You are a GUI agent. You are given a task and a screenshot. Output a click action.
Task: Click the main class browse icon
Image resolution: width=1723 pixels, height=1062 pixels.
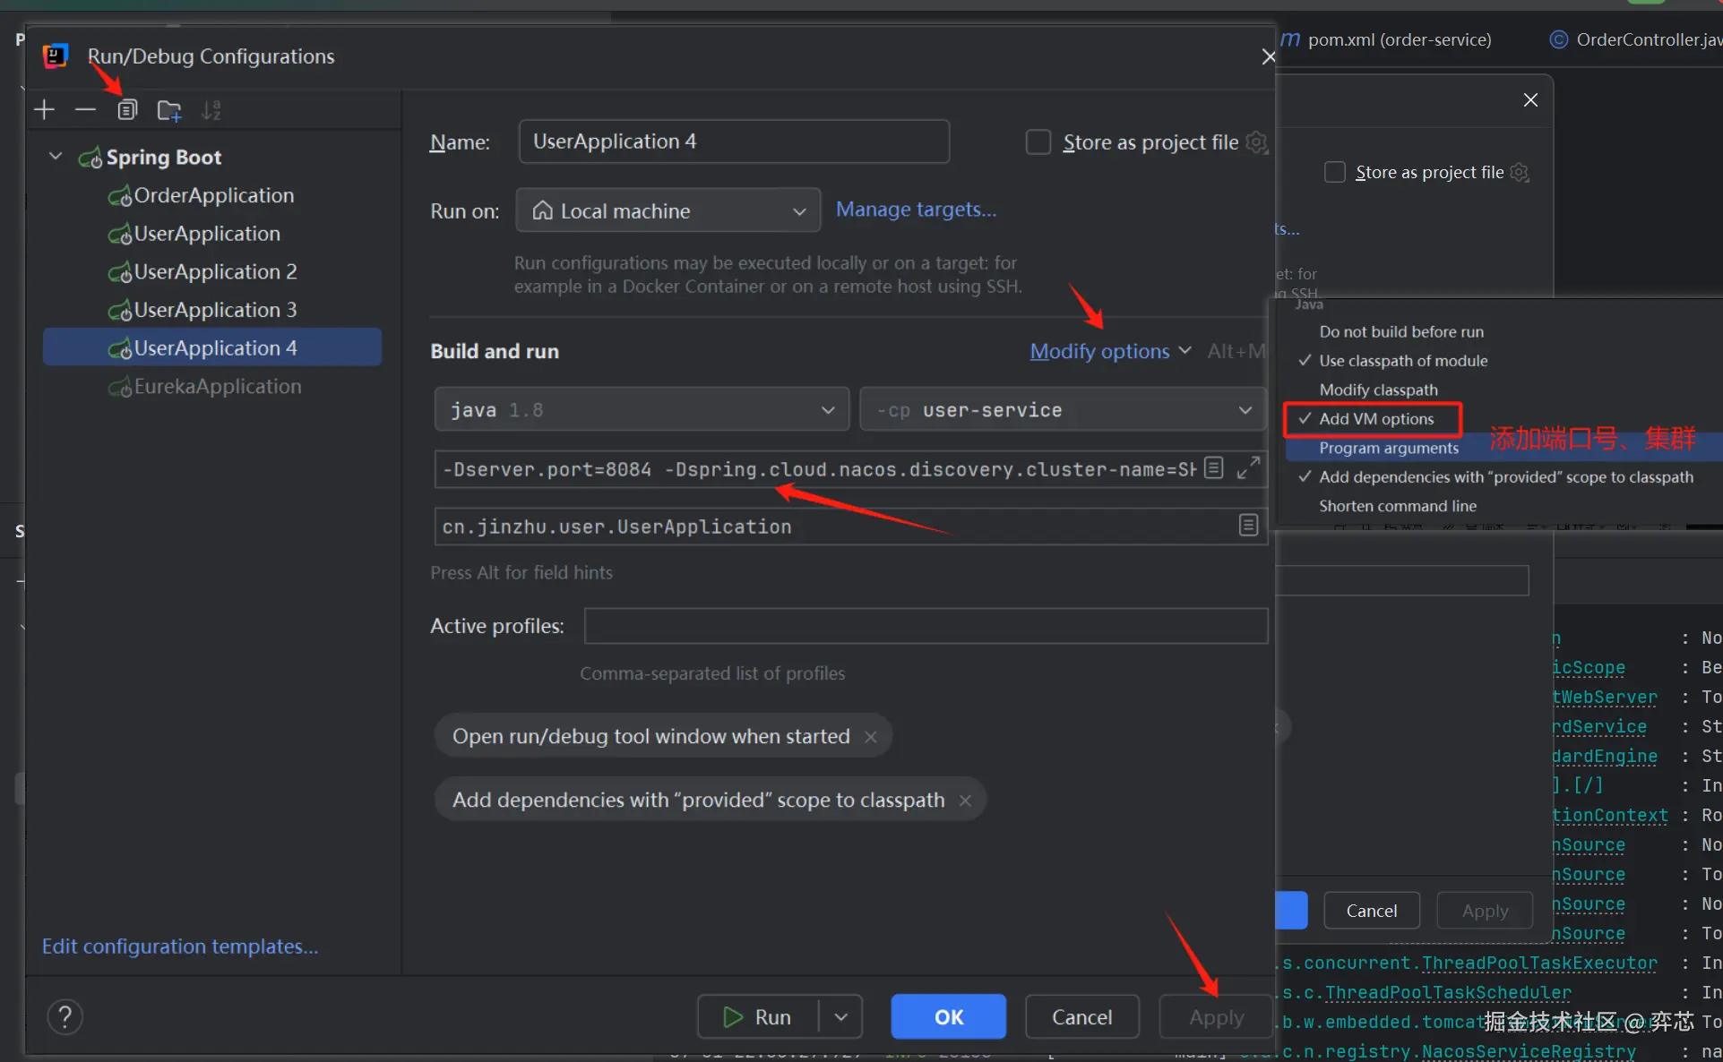click(1248, 526)
